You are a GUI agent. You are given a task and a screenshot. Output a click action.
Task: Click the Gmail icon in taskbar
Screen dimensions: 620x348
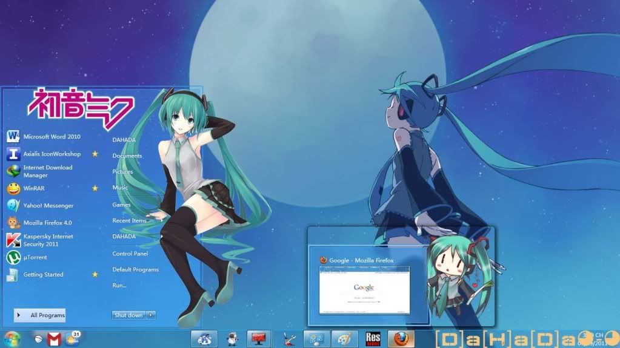[54, 340]
